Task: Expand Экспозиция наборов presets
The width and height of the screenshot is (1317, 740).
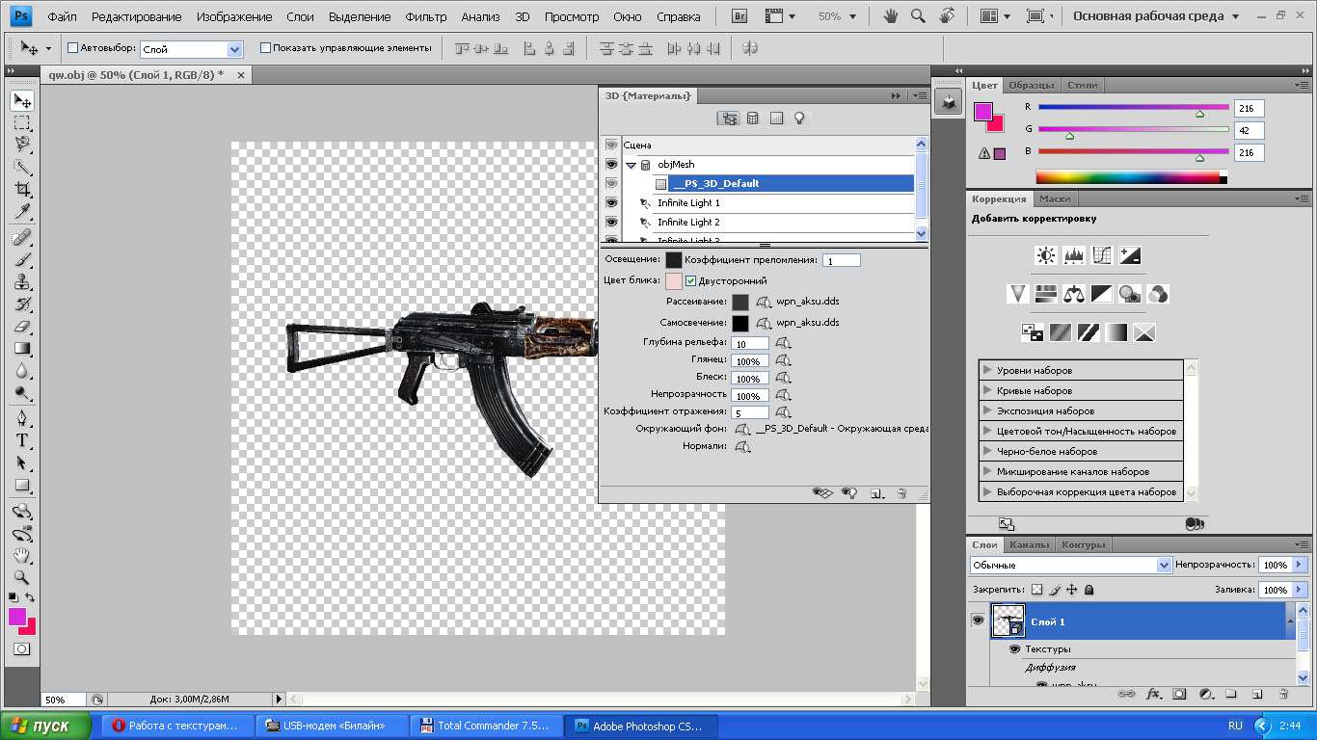Action: point(987,410)
